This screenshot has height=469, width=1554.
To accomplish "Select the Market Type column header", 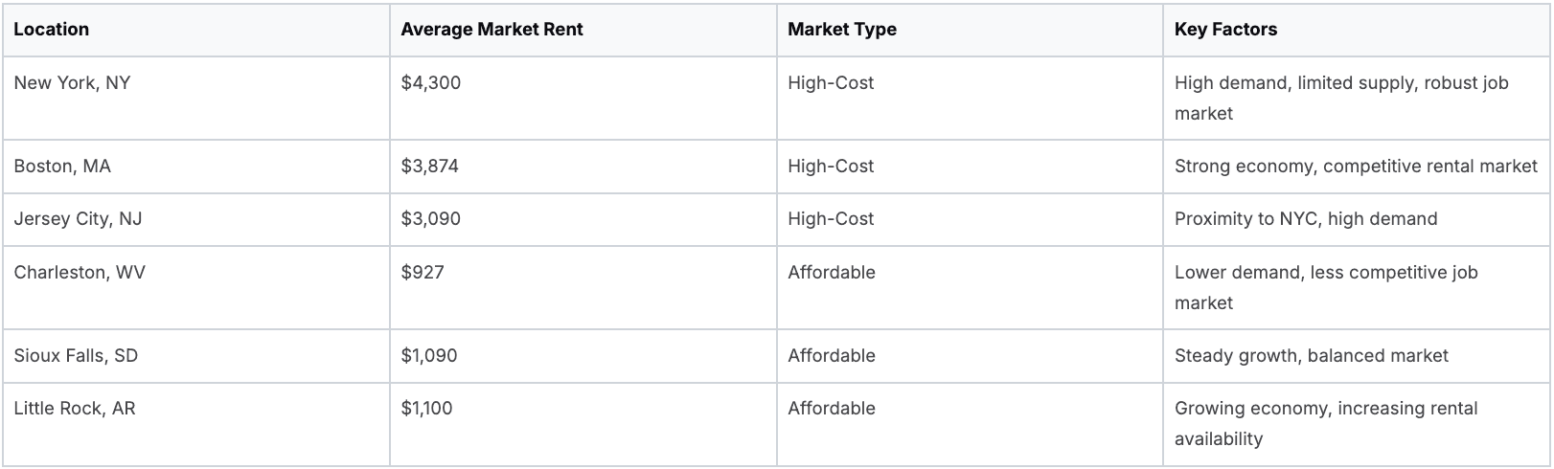I will click(x=842, y=30).
